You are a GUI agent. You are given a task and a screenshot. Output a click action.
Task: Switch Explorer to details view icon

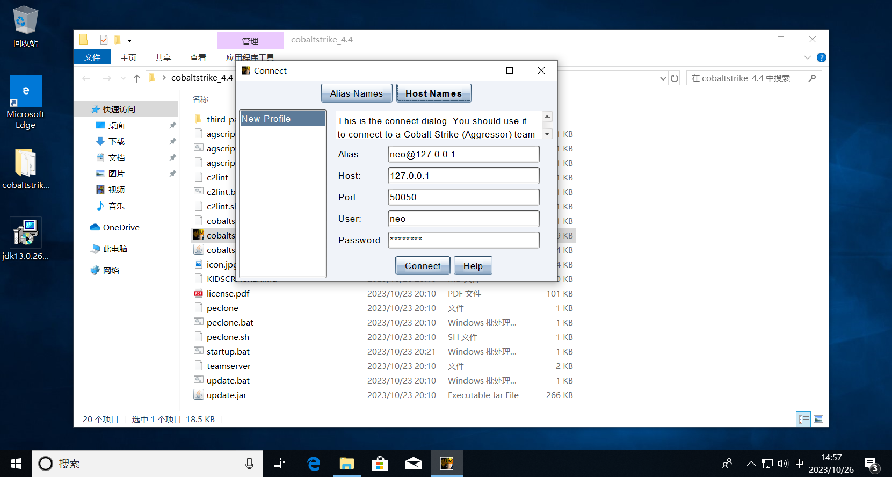(x=803, y=419)
